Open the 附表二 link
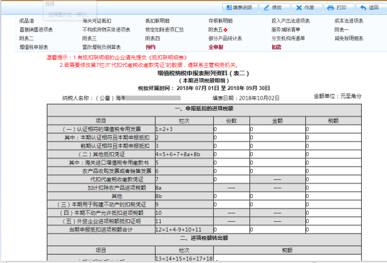 (27, 38)
